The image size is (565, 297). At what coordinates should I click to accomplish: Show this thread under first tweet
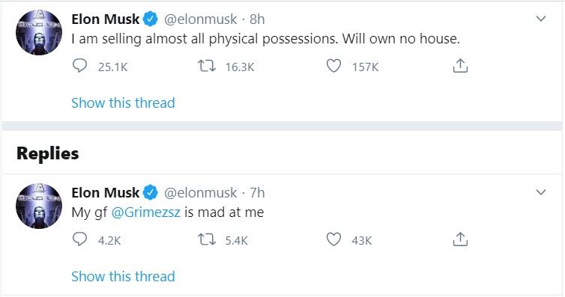(x=123, y=102)
